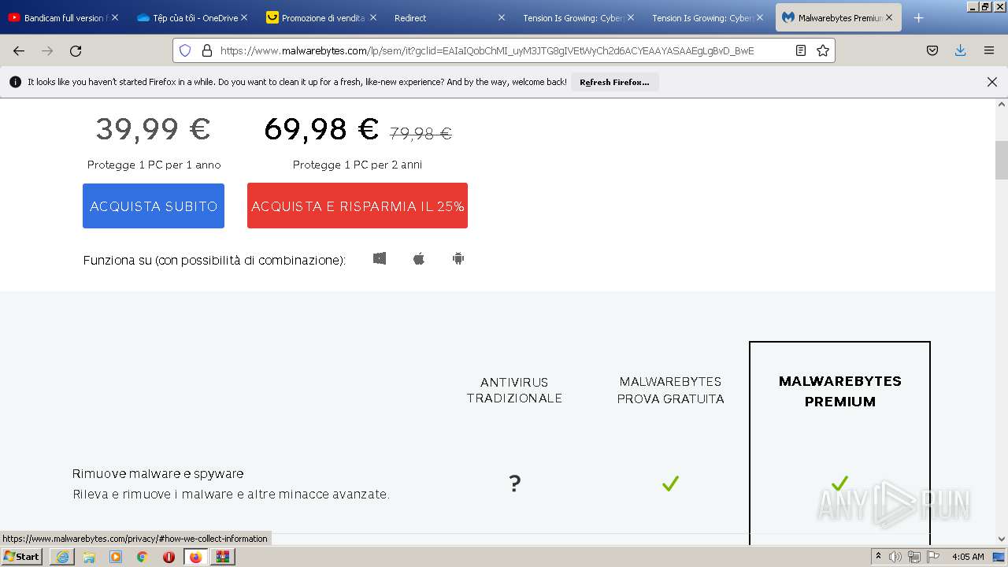Image resolution: width=1008 pixels, height=567 pixels.
Task: Click the checkmark under Prova Gratuita
Action: point(670,484)
